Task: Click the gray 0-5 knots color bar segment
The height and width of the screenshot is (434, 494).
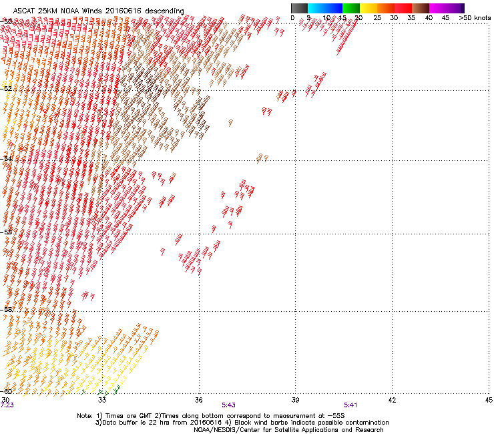Action: 299,8
